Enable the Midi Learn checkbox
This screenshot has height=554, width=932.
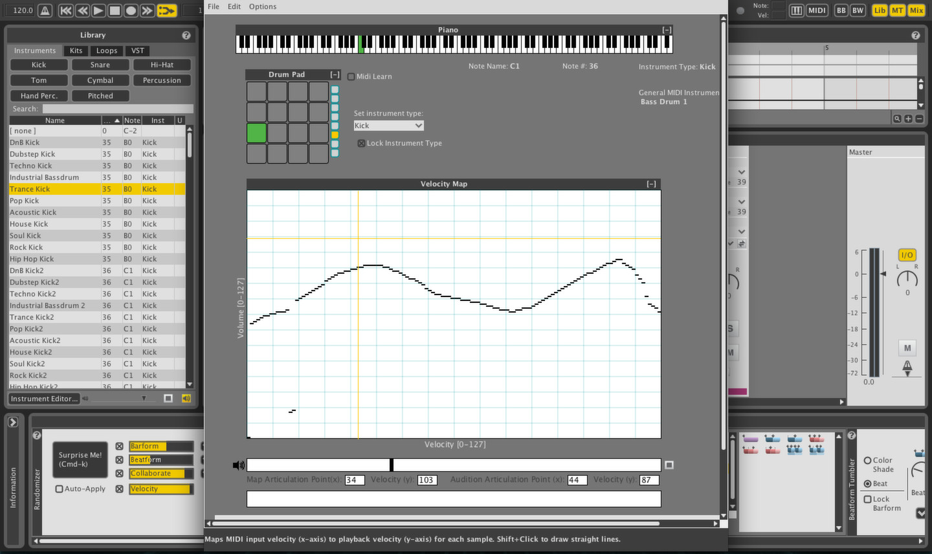(x=350, y=76)
